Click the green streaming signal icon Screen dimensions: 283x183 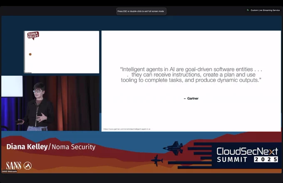(248, 10)
